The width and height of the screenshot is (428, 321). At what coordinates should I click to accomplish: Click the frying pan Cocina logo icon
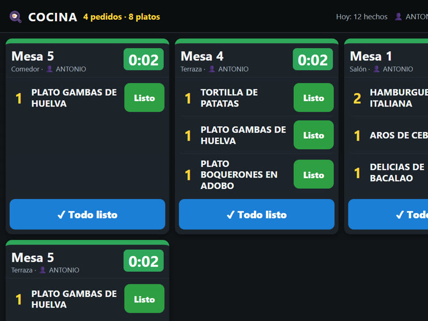pyautogui.click(x=16, y=17)
